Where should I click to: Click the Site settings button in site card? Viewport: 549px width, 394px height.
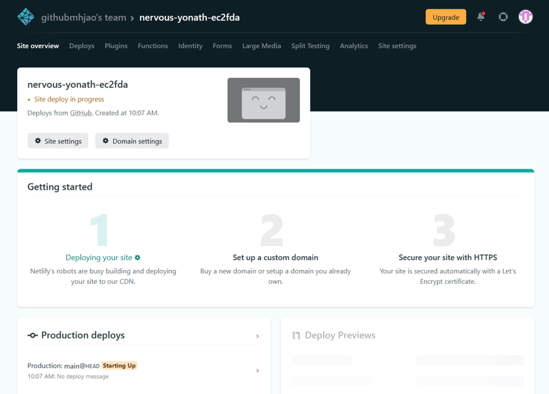click(x=58, y=141)
